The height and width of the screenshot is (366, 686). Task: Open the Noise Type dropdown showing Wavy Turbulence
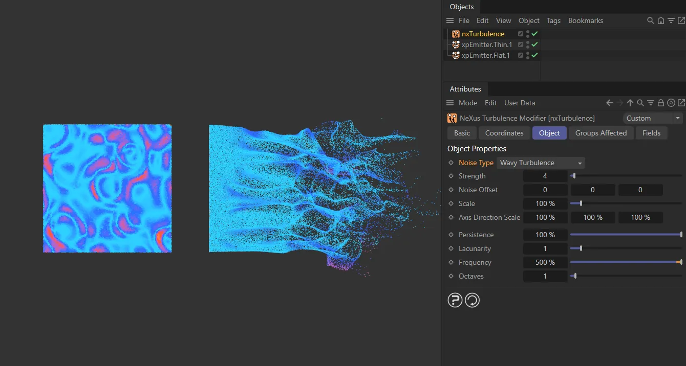click(540, 163)
